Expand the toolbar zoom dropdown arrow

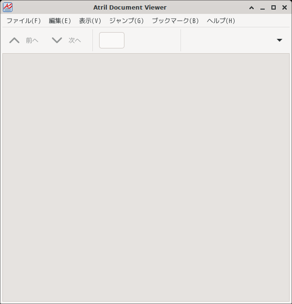280,40
